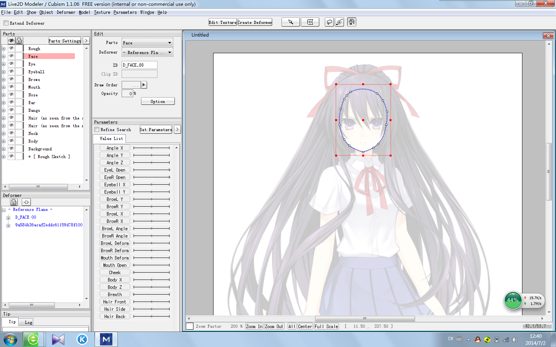Click the diamond icon in Deformer panel
The image size is (556, 347).
26,202
